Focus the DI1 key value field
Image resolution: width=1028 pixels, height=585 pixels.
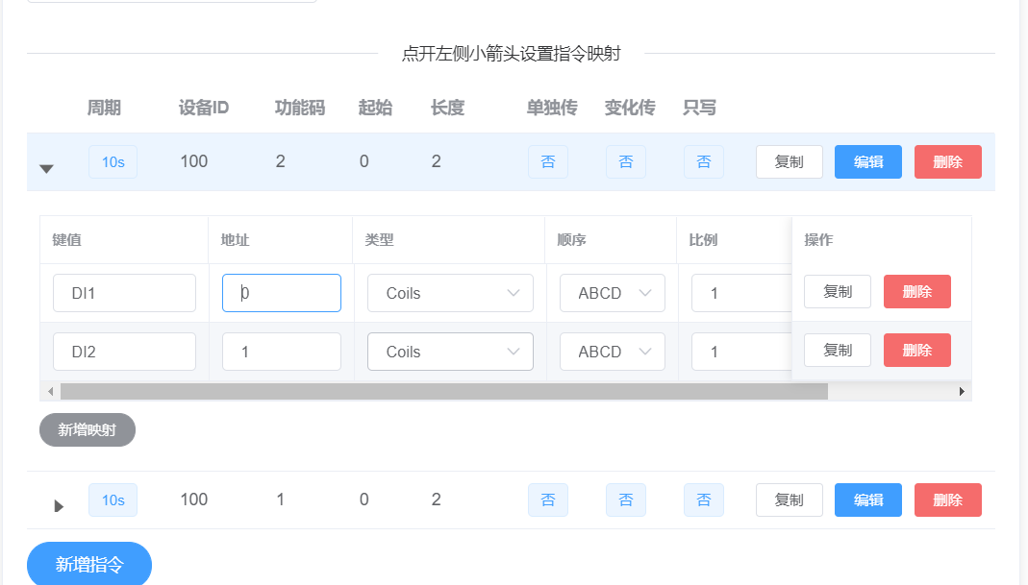[x=125, y=293]
